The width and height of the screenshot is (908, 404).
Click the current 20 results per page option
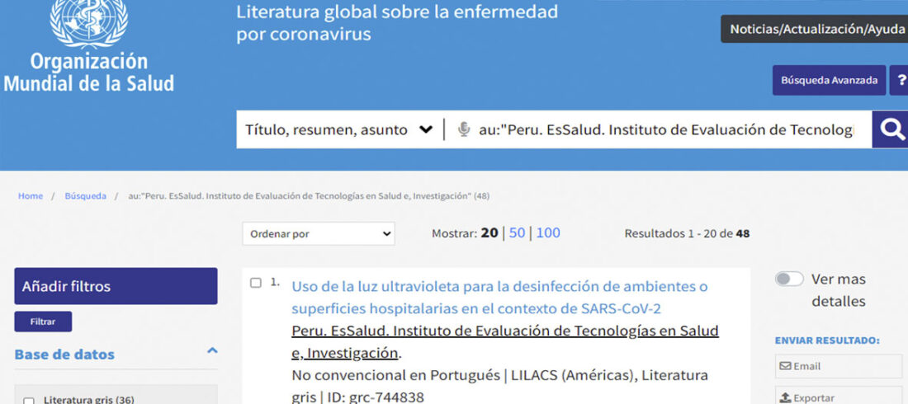pos(489,233)
